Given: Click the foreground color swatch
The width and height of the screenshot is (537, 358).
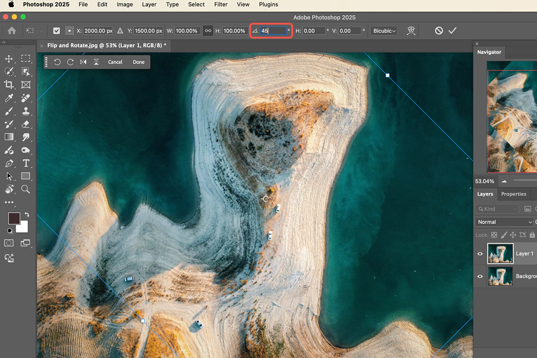Looking at the screenshot, I should [13, 218].
